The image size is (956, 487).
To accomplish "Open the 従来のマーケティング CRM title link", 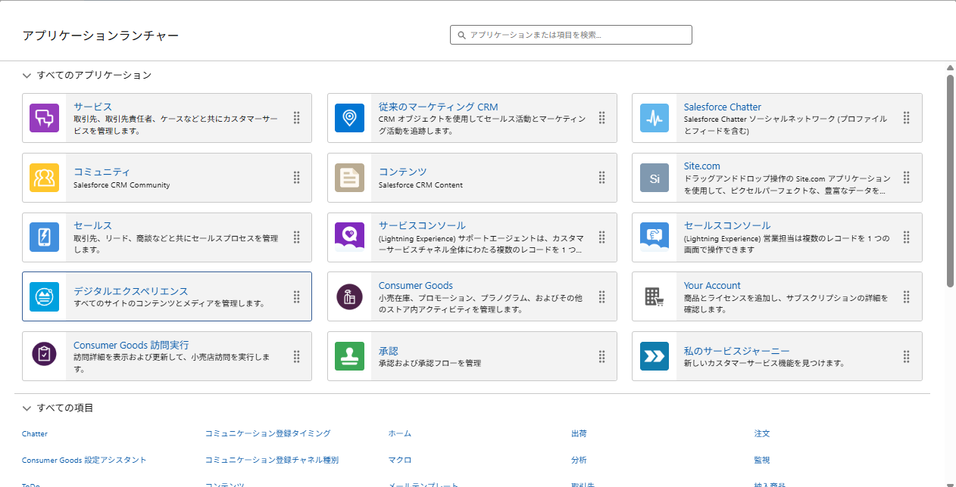I will tap(439, 107).
